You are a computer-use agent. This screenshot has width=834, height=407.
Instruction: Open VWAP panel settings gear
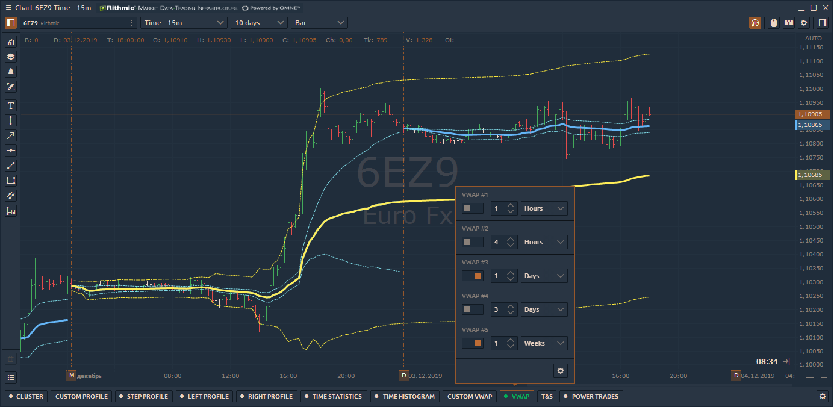[x=560, y=371]
